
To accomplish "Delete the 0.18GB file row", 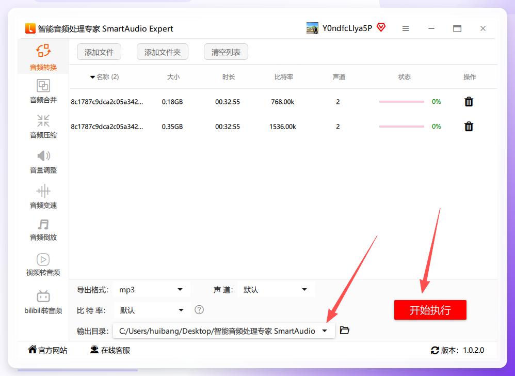I will 469,102.
